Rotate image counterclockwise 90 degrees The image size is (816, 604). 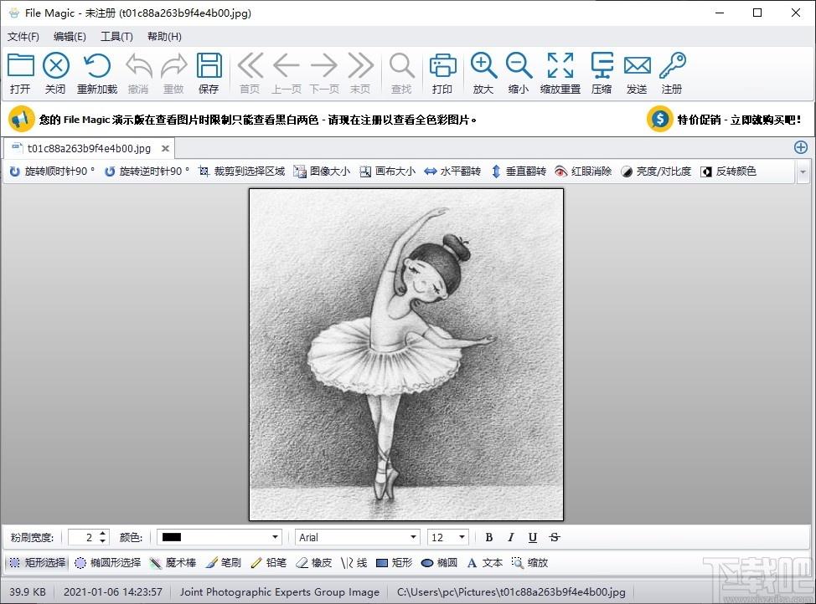[x=147, y=171]
